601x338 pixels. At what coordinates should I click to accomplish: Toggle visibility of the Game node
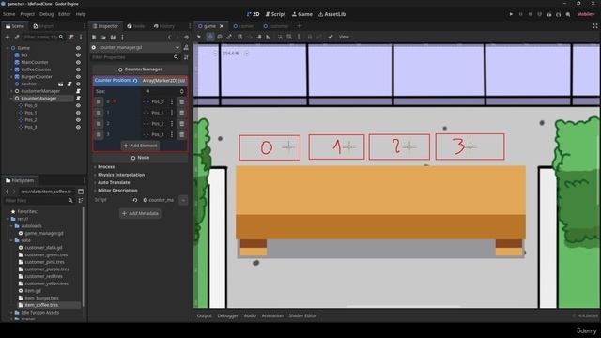(78, 48)
